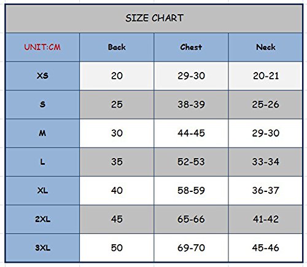This screenshot has height=267, width=307.
Task: Click the 3XL back value 50
Action: [117, 248]
